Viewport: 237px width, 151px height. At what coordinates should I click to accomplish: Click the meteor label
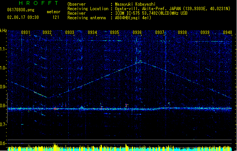coord(54,12)
